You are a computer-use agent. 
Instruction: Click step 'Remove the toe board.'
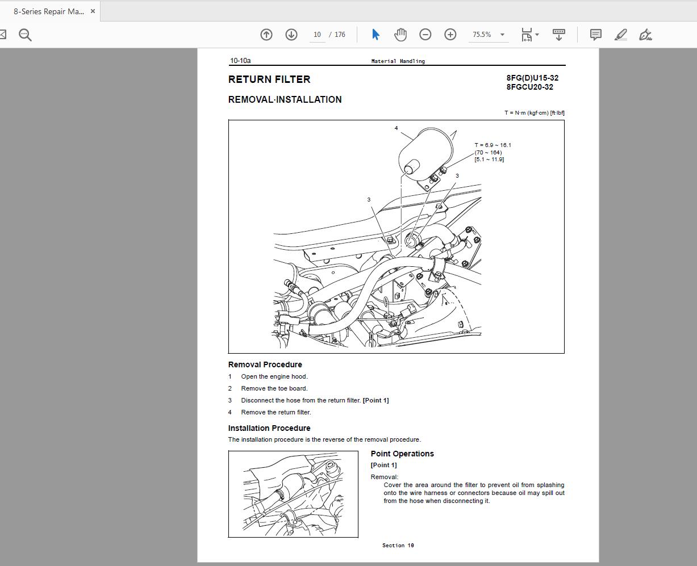(274, 388)
